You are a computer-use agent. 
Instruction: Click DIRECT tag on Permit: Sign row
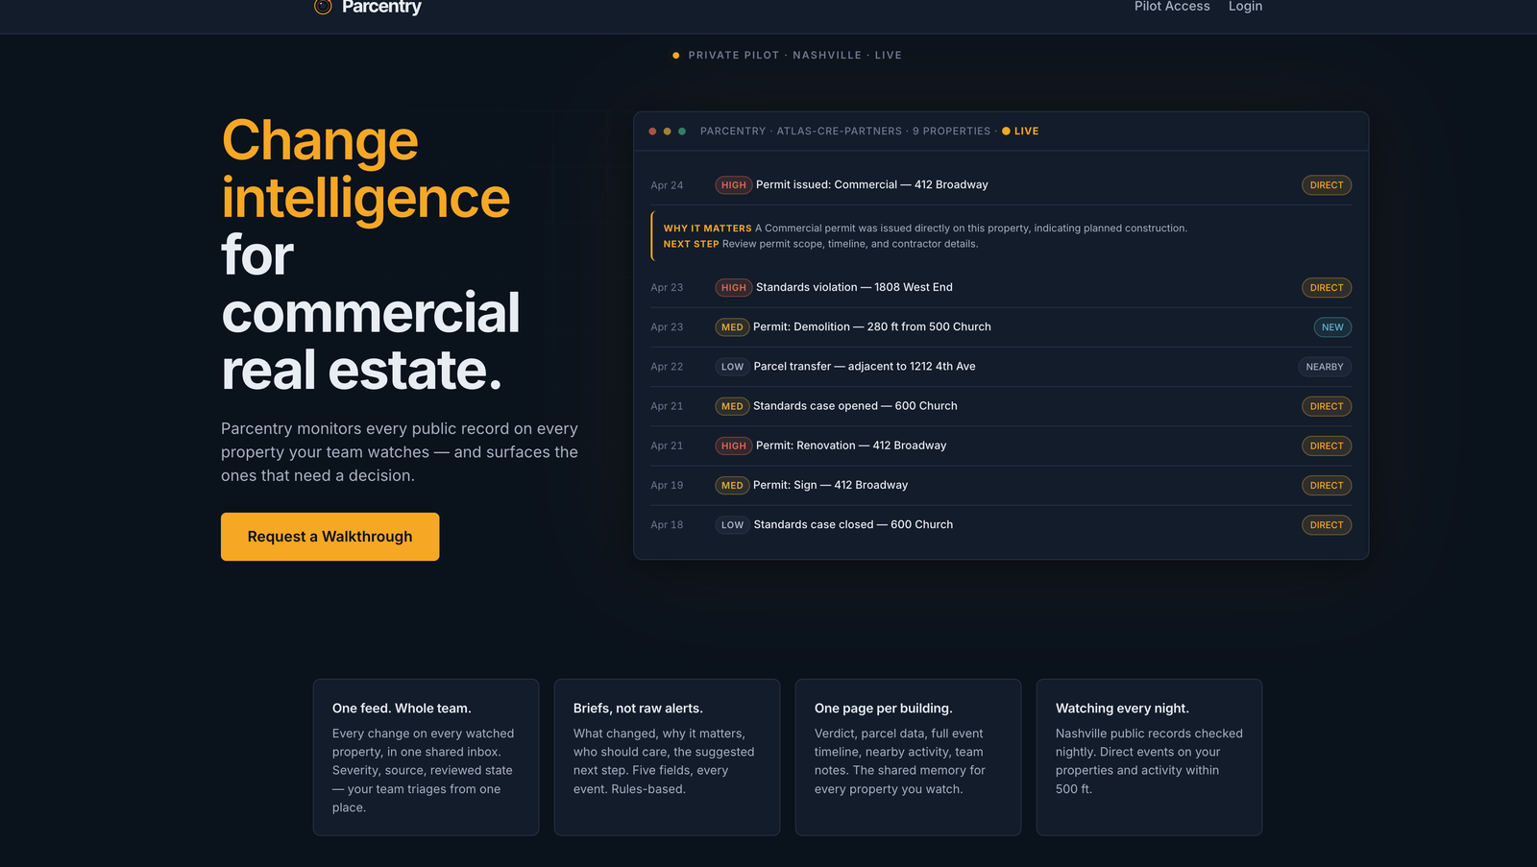pyautogui.click(x=1327, y=486)
